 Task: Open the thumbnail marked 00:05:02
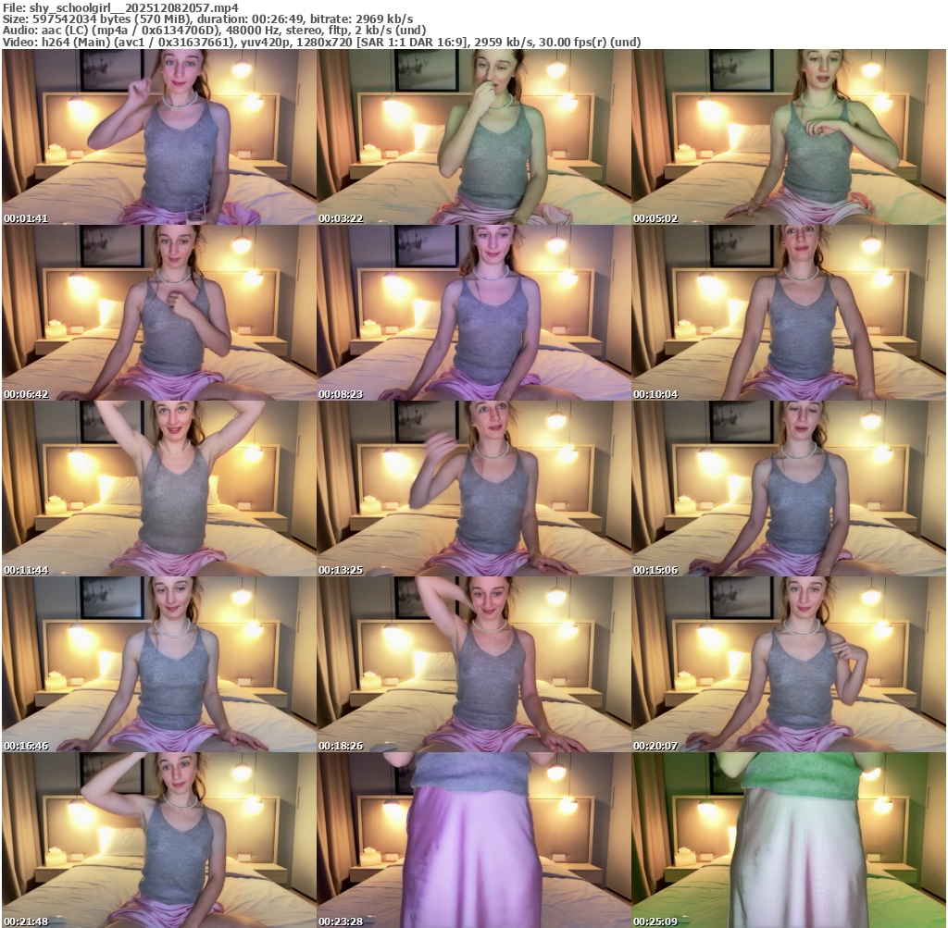pyautogui.click(x=789, y=137)
